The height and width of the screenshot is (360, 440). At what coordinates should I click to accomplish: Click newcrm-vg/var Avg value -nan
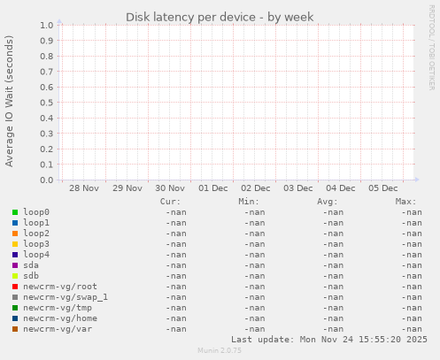point(333,329)
